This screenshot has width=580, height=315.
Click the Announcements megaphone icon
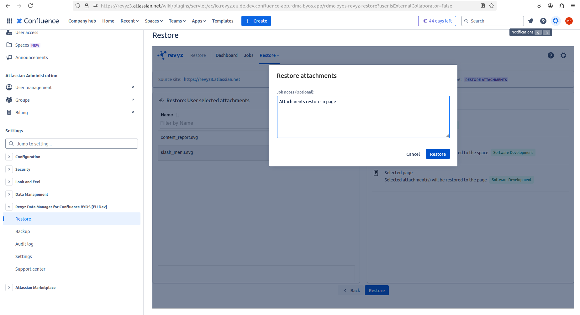point(9,57)
